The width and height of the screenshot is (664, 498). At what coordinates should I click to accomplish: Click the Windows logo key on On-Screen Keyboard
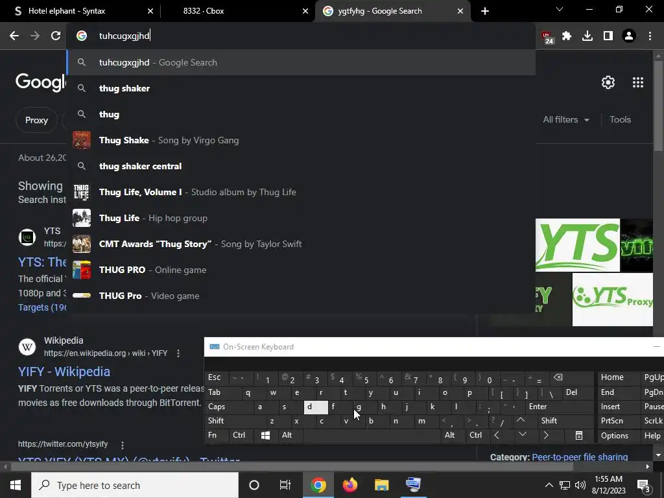(x=265, y=435)
